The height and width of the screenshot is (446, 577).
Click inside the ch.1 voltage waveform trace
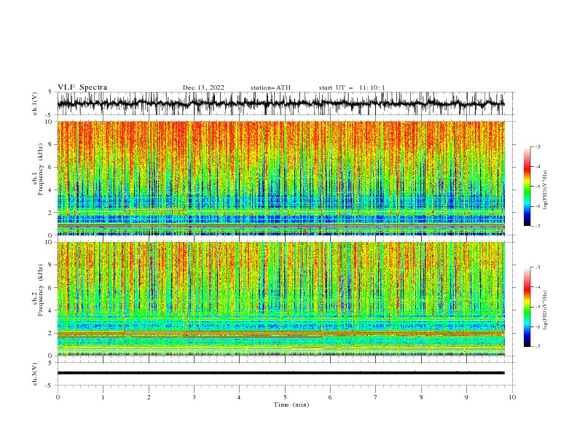[280, 103]
